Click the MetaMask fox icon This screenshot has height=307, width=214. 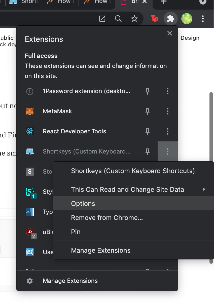(x=30, y=111)
